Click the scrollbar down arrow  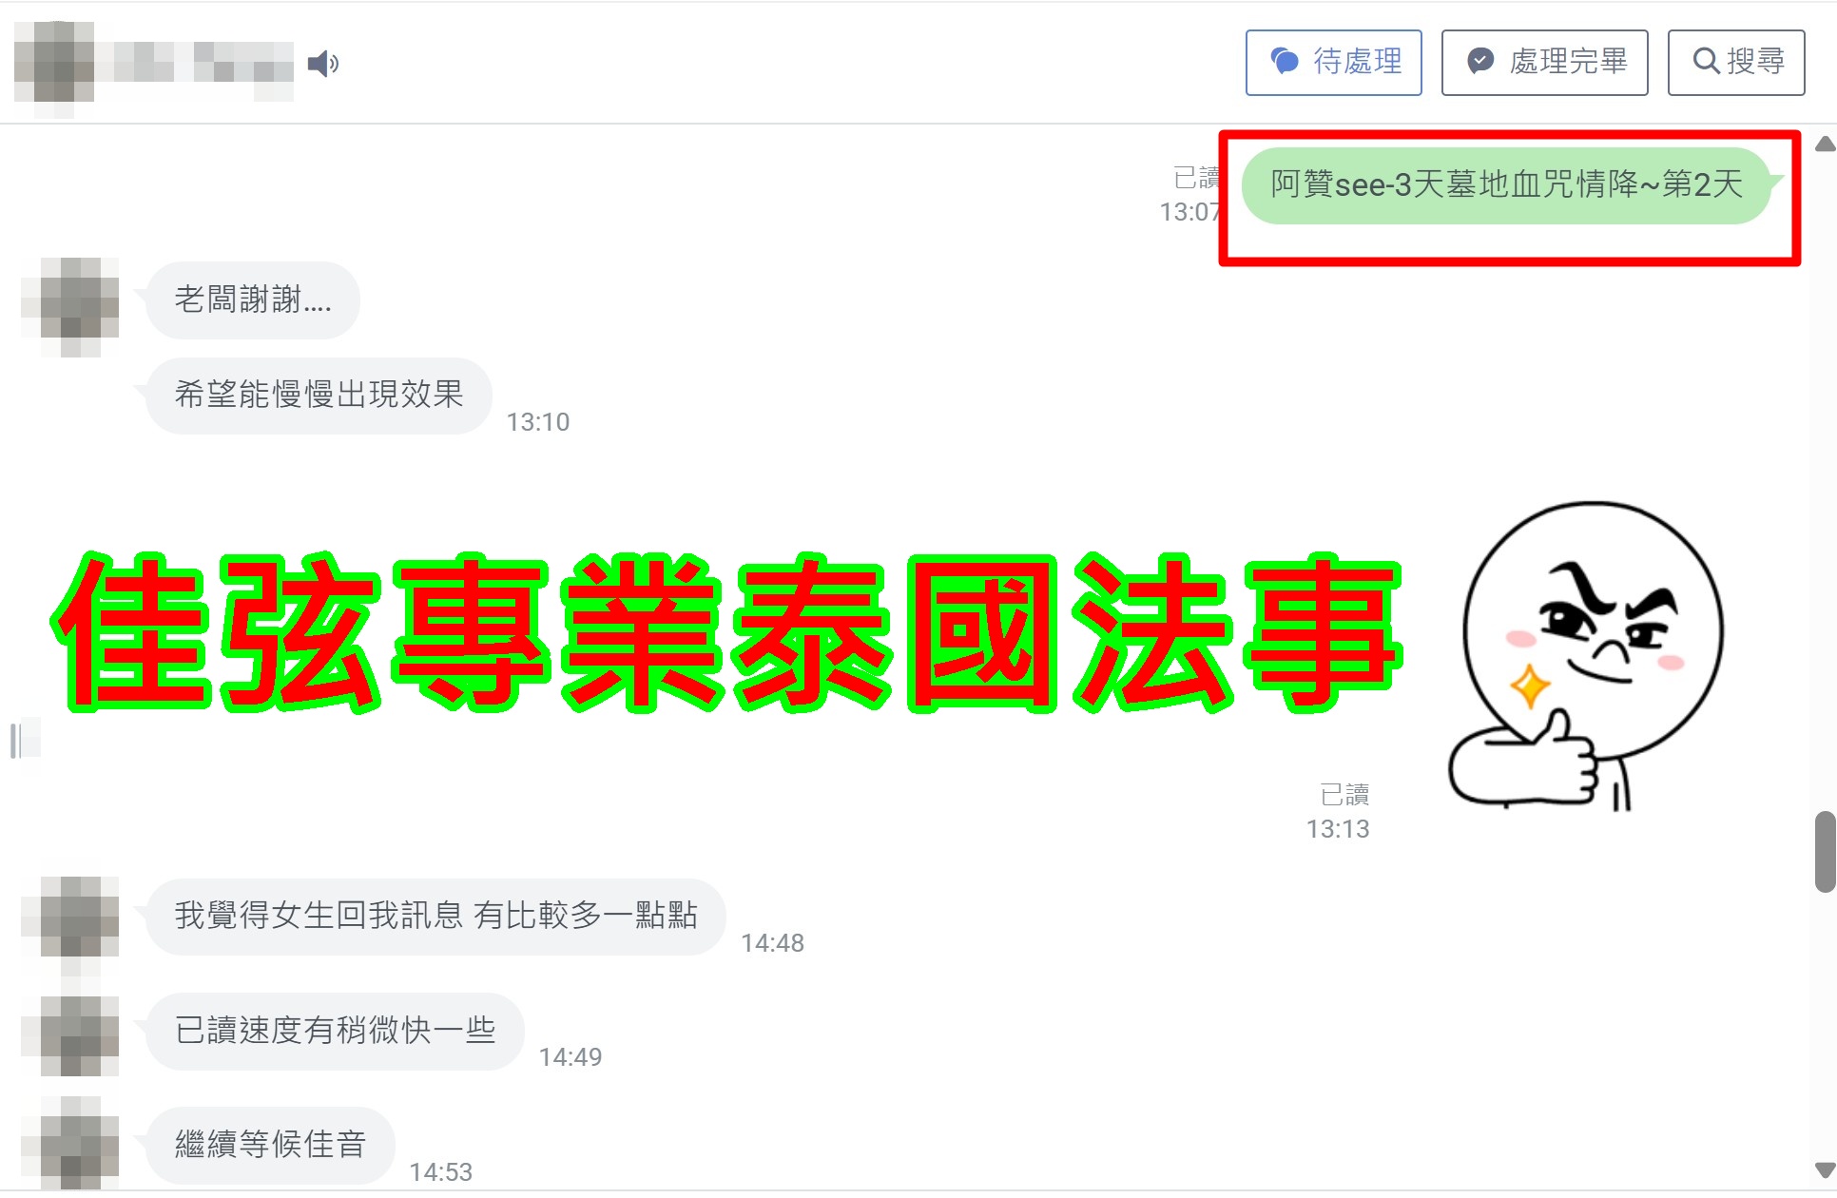[x=1825, y=1169]
